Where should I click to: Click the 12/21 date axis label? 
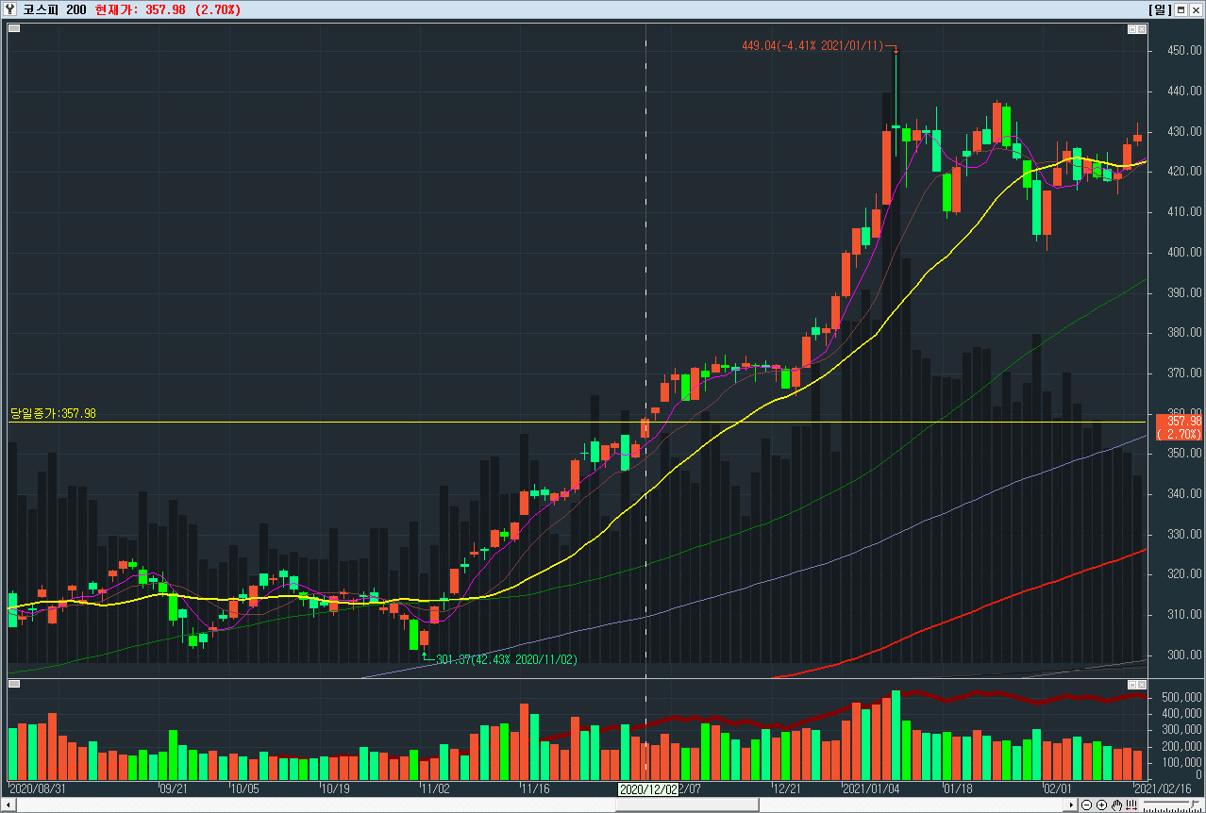click(x=787, y=788)
